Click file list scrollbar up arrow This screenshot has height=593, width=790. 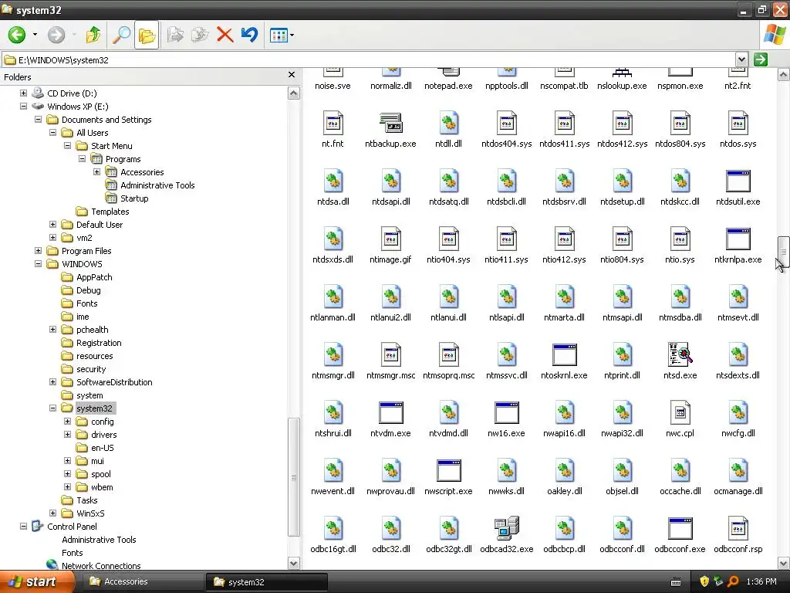point(784,75)
